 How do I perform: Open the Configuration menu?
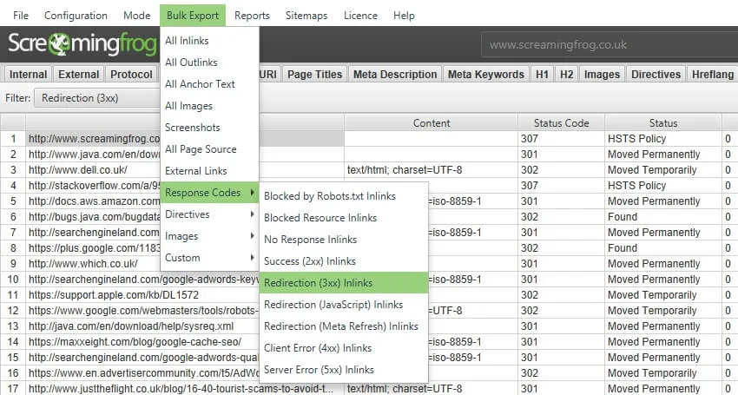(x=76, y=16)
